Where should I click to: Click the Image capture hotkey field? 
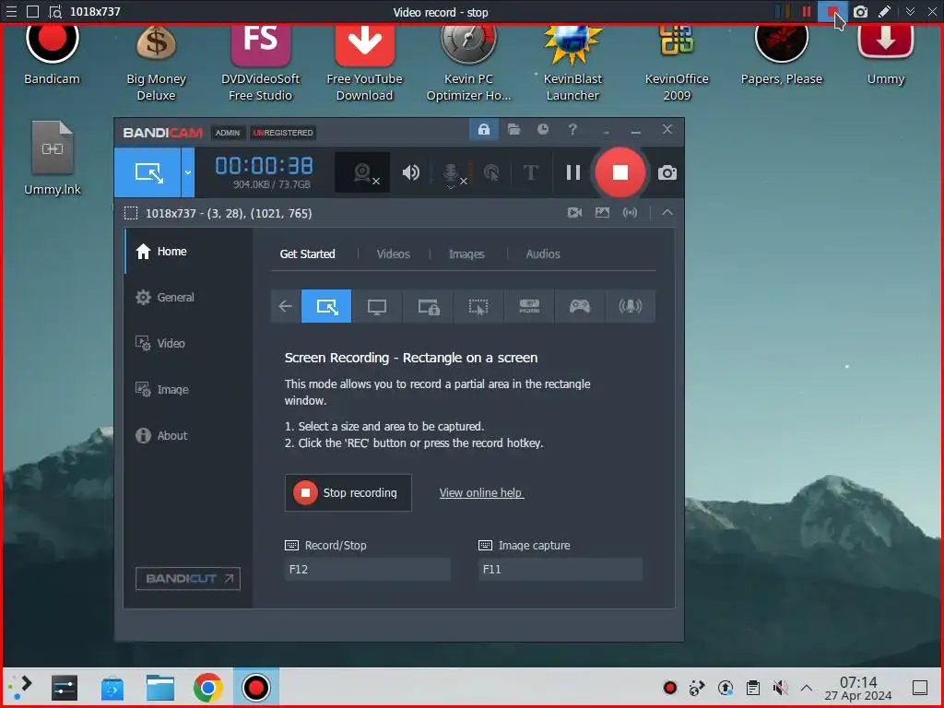(560, 570)
